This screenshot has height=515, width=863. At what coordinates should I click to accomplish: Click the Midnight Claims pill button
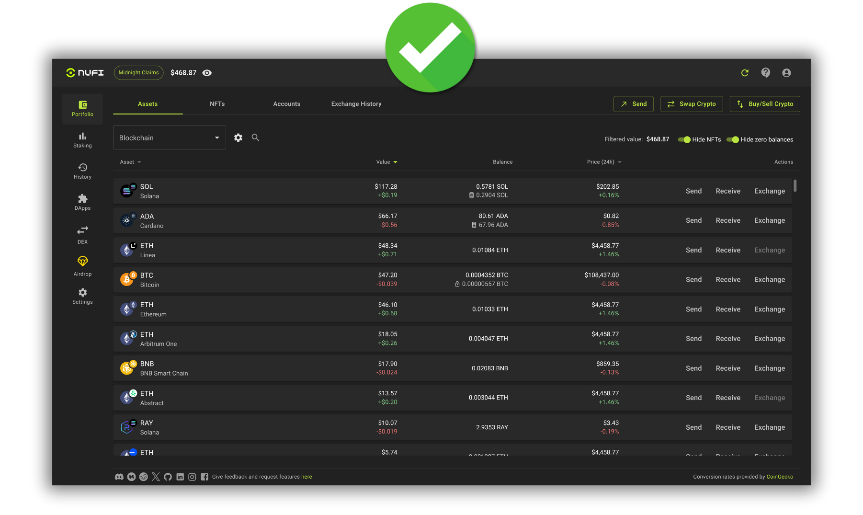click(138, 73)
